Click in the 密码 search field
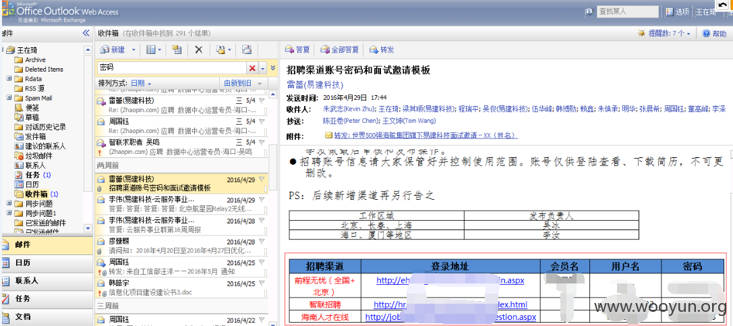This screenshot has width=733, height=326. pos(172,68)
